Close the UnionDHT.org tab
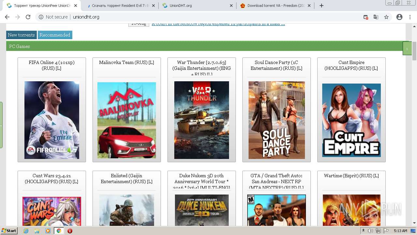 231,6
